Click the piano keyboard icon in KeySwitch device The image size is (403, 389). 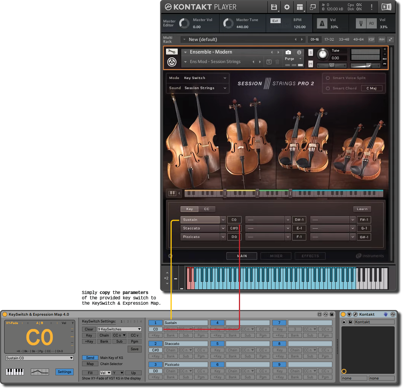(x=15, y=372)
